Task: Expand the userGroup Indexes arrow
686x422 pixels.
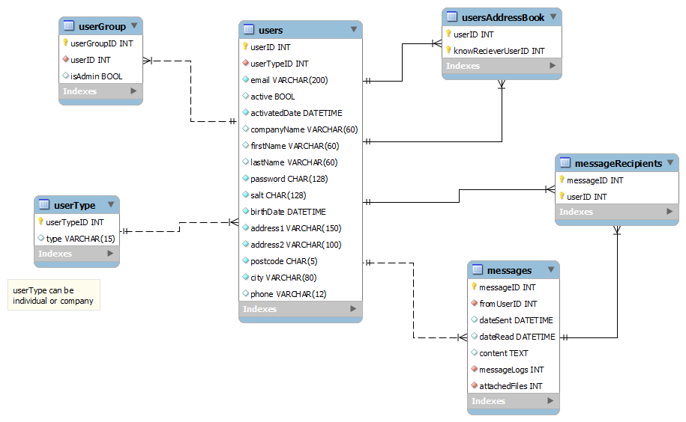Action: click(133, 91)
